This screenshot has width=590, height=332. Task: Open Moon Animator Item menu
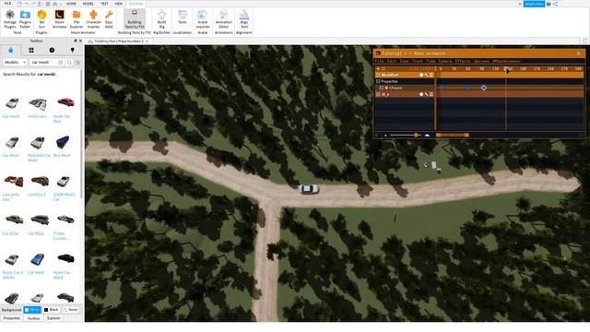click(x=405, y=61)
